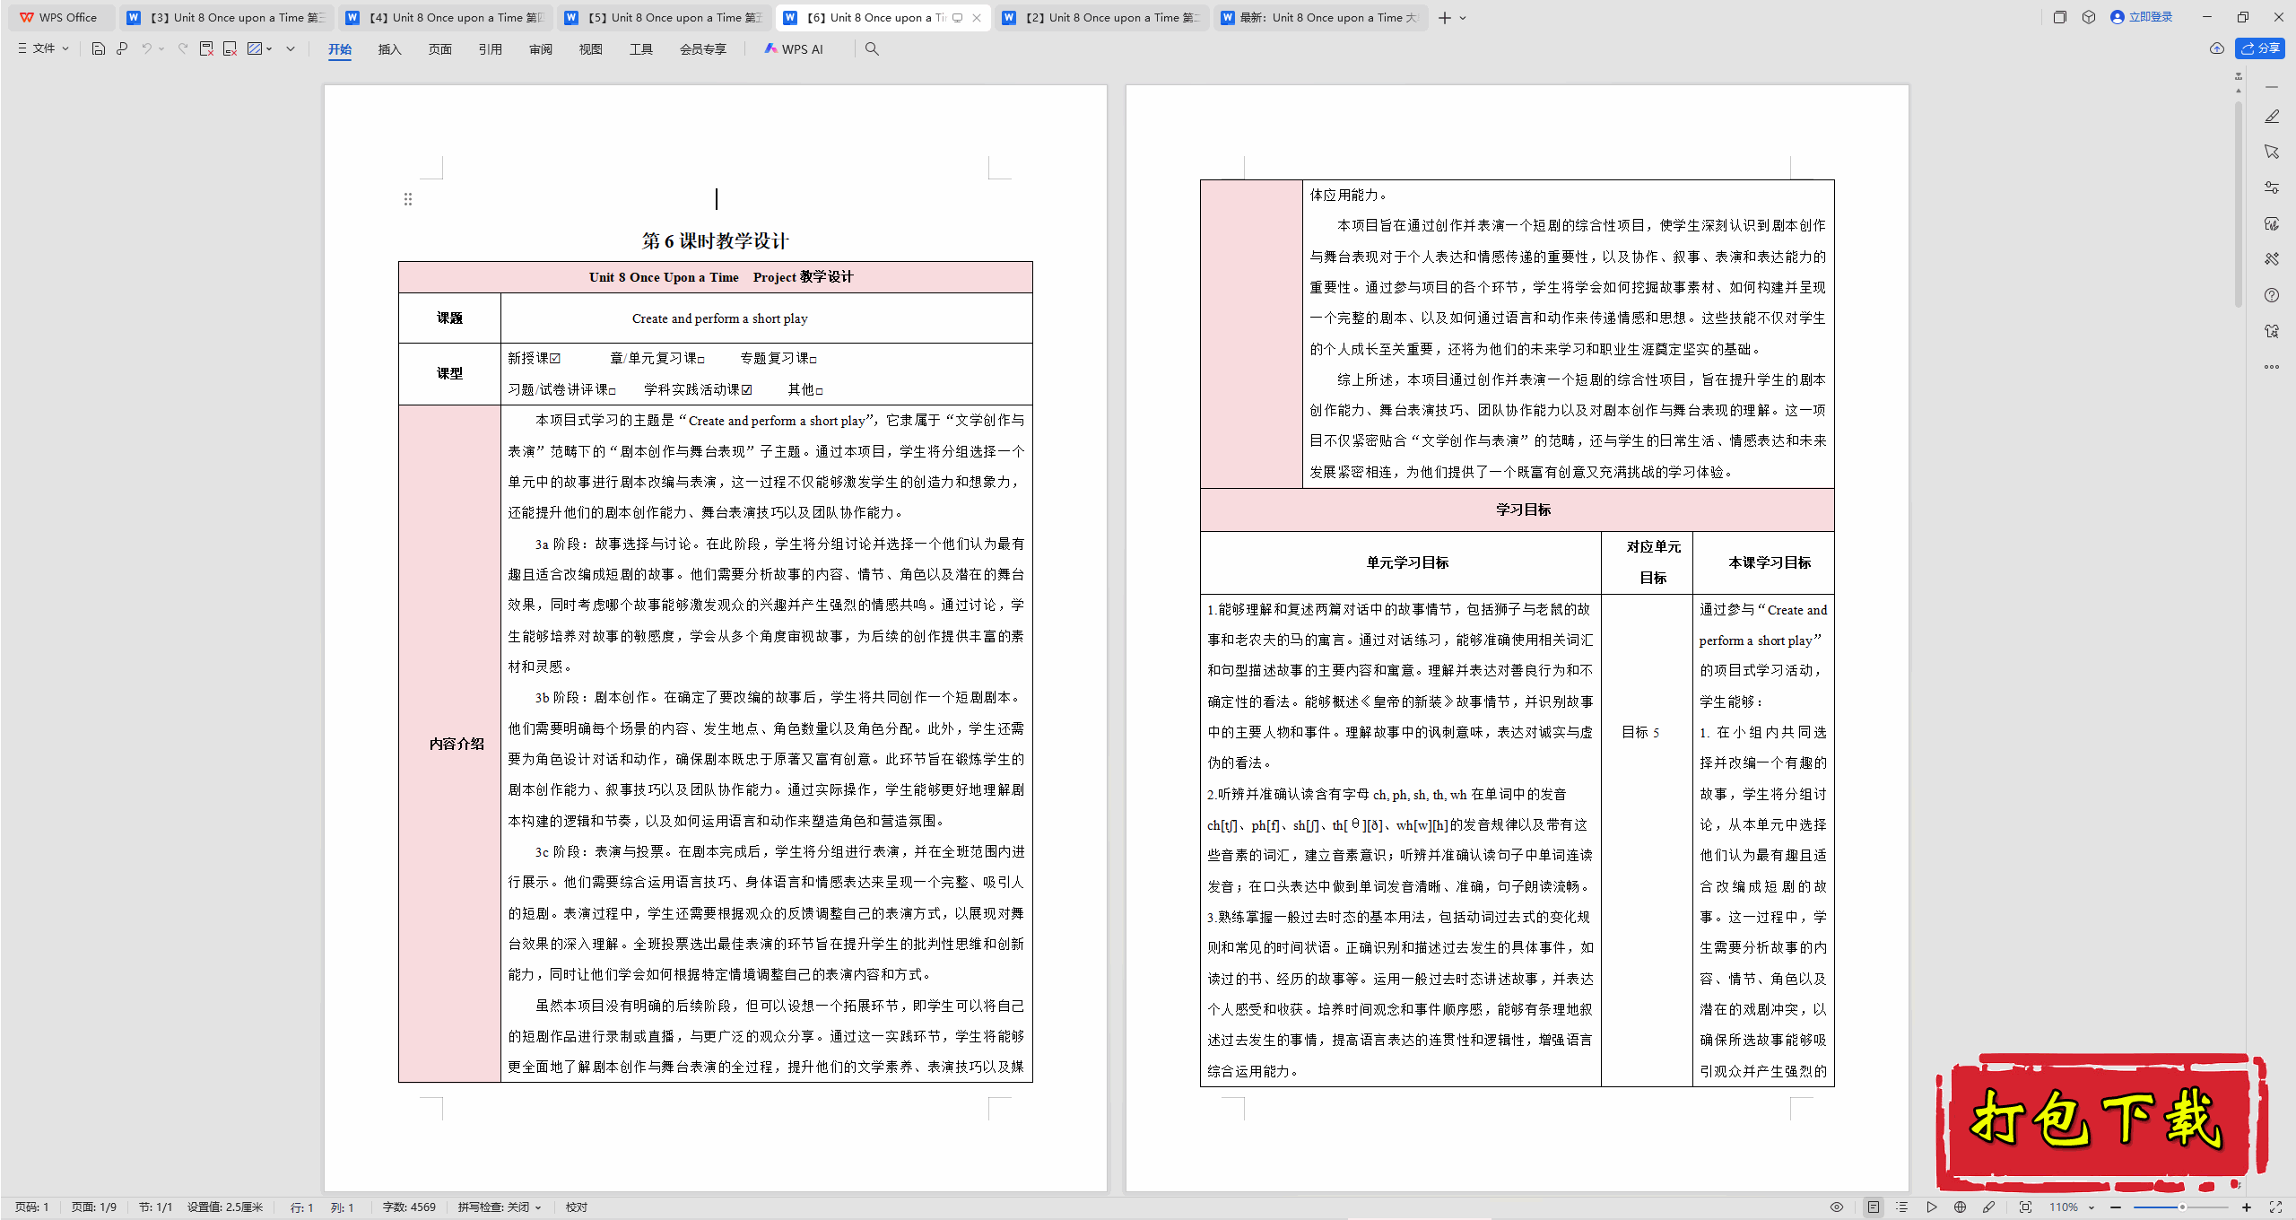Screen dimensions: 2296x1220
Task: Open the multi-window panel icon in the title bar
Action: [2060, 17]
